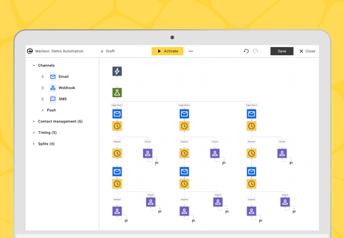The width and height of the screenshot is (344, 238).
Task: Save the automation
Action: coord(282,51)
